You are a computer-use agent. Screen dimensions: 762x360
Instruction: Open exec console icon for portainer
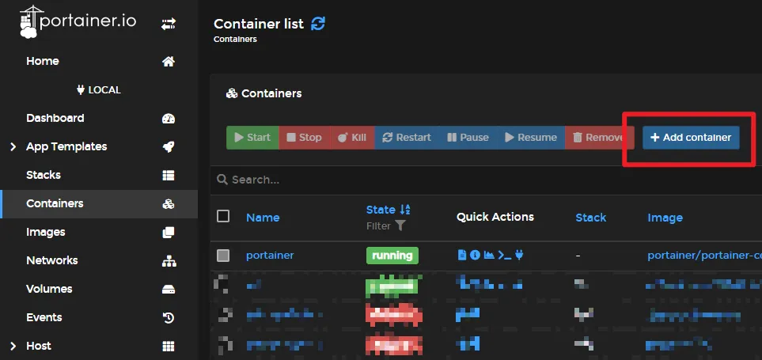(504, 256)
